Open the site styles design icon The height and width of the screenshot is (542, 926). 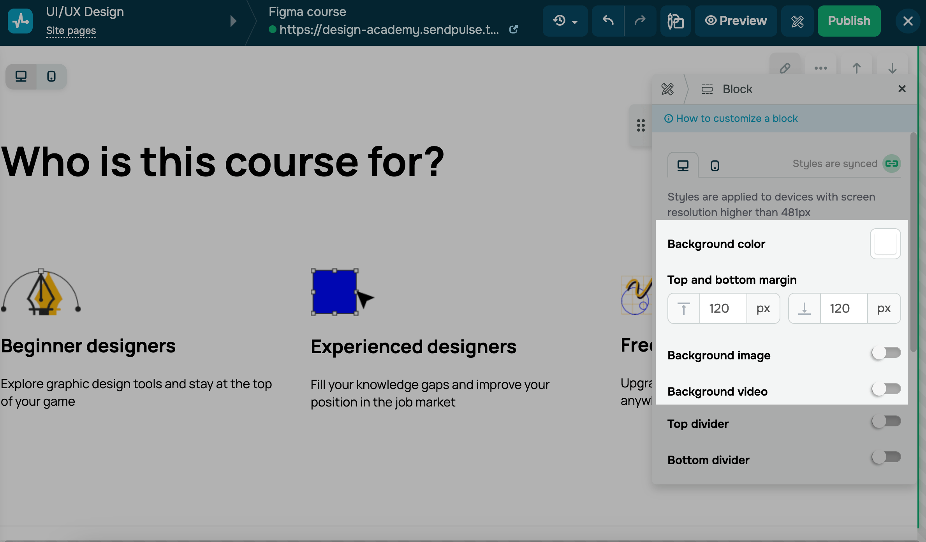click(797, 21)
